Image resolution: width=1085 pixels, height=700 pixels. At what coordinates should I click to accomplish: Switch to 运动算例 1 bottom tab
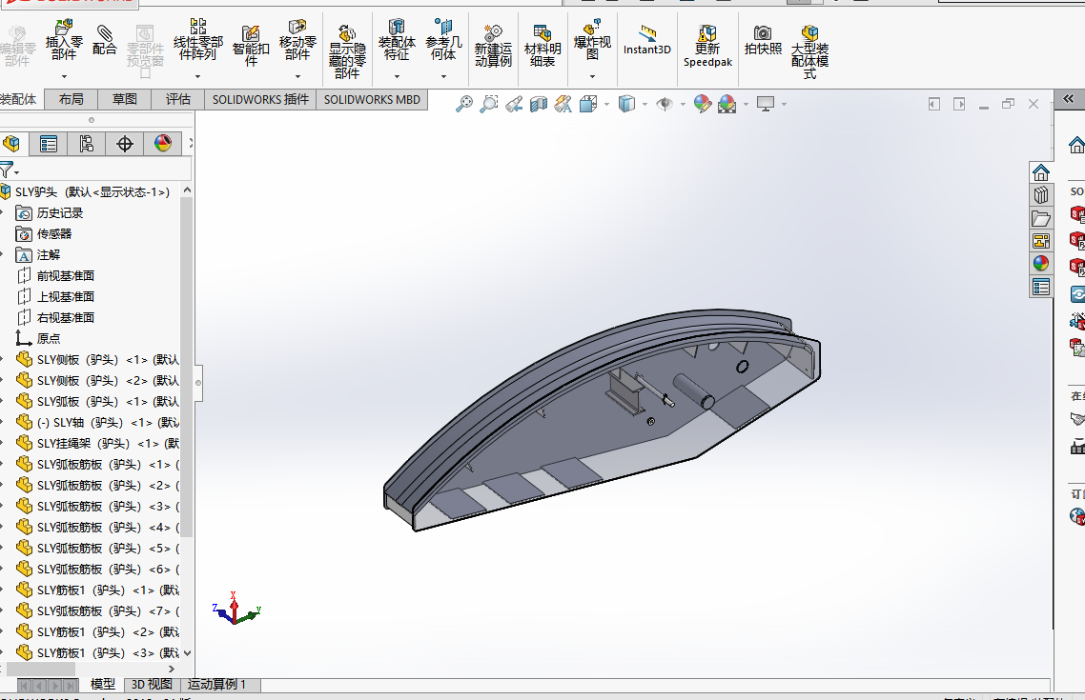(216, 684)
